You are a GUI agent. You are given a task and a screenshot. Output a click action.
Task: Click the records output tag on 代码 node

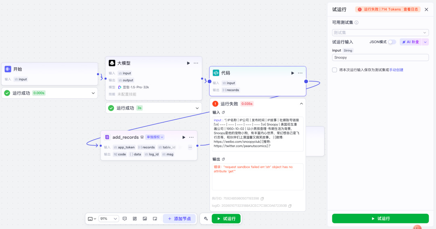click(x=231, y=90)
